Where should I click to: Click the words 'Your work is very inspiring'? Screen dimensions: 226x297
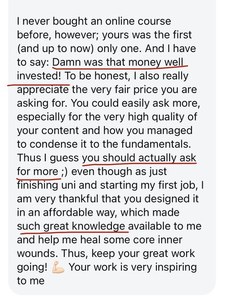pos(133,267)
